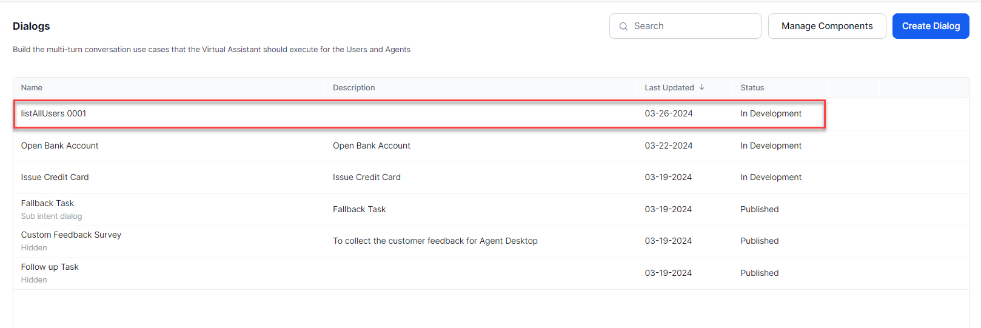Click the Custom Feedback Survey description
Image resolution: width=981 pixels, height=328 pixels.
435,241
